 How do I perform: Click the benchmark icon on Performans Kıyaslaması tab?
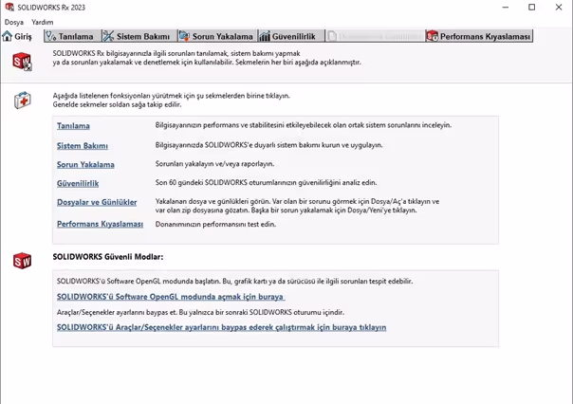pos(433,36)
